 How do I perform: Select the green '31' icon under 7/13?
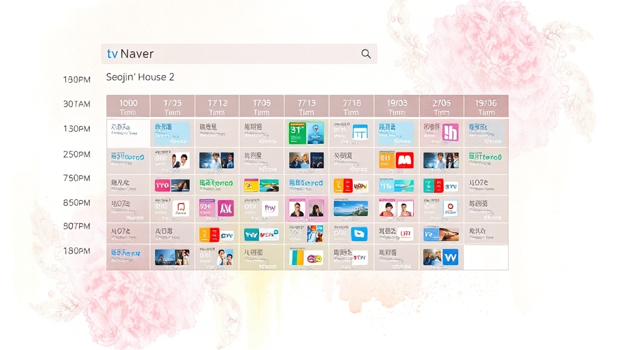tap(298, 132)
